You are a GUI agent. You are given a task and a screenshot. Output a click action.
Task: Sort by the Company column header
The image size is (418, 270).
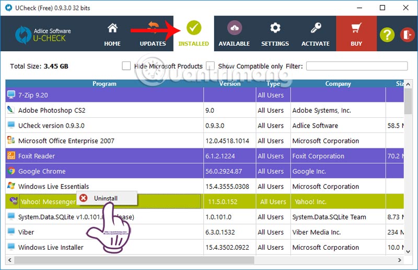pos(338,83)
